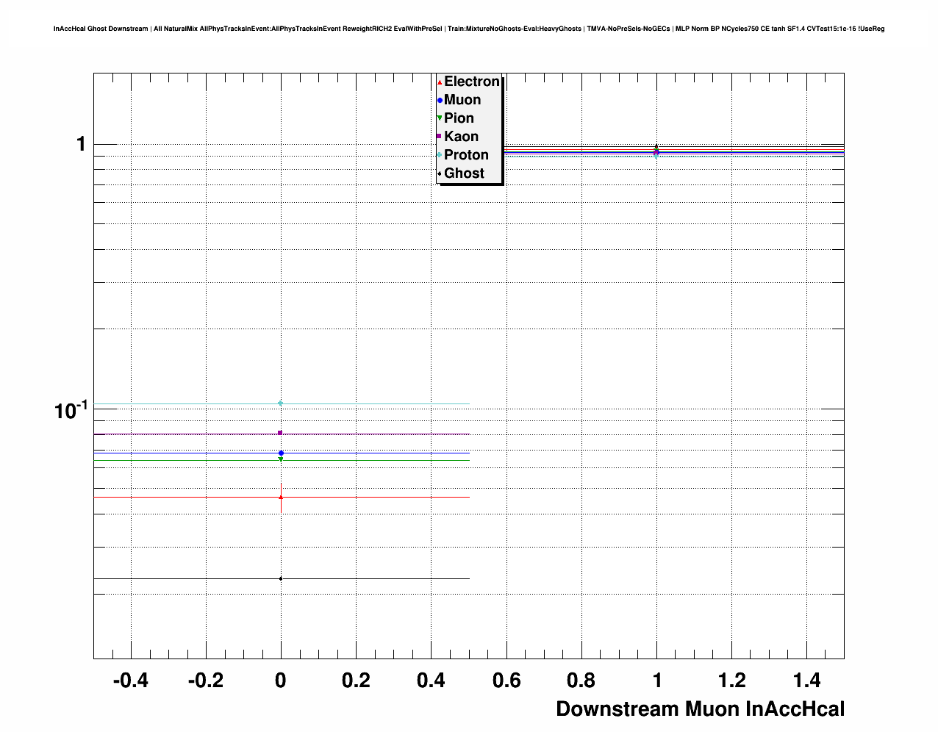Click the blue Muon circle legend marker
The height and width of the screenshot is (732, 938).
tap(440, 100)
